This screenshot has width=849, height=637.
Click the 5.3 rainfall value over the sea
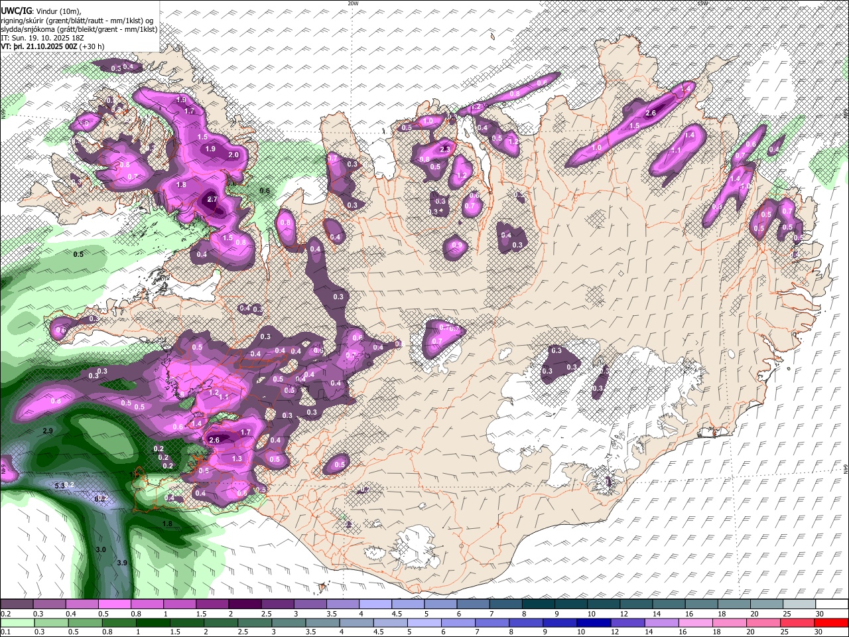59,486
